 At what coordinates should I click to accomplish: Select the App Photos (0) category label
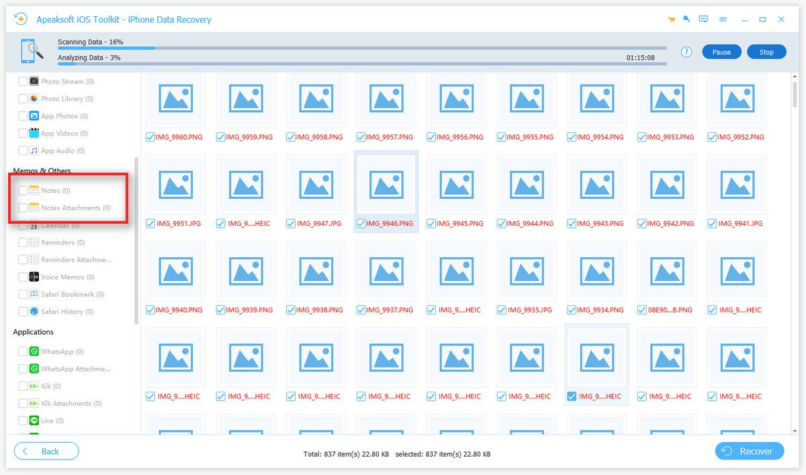[x=65, y=116]
